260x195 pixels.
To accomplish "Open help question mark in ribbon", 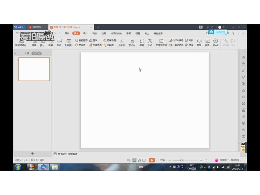I will (x=233, y=33).
